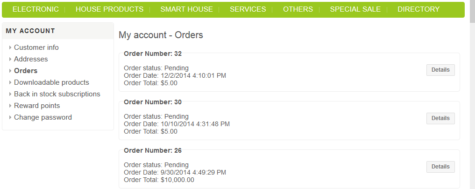This screenshot has width=475, height=189.
Task: Open Back in stock subscriptions
Action: 57,94
